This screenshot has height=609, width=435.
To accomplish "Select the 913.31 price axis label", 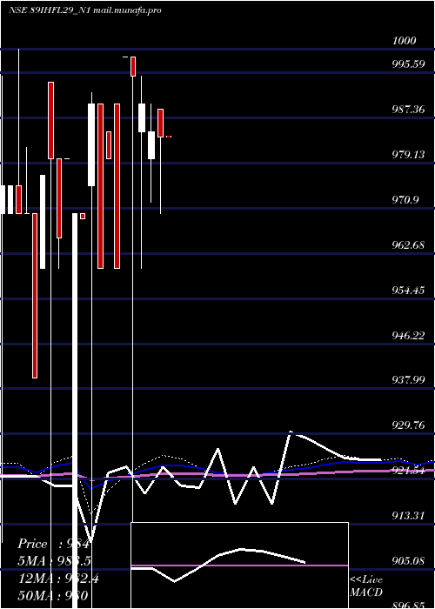I will coord(408,516).
